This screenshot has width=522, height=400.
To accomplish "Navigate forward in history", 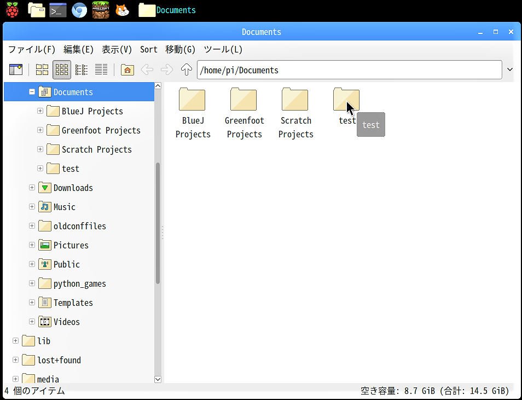I will pyautogui.click(x=166, y=69).
